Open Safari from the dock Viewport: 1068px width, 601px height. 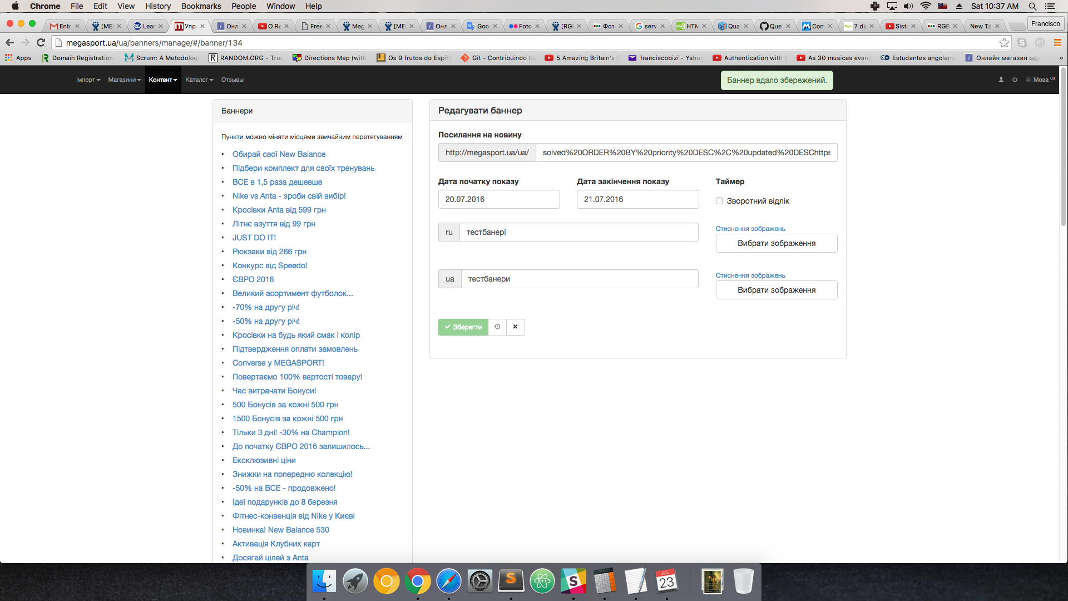[448, 582]
